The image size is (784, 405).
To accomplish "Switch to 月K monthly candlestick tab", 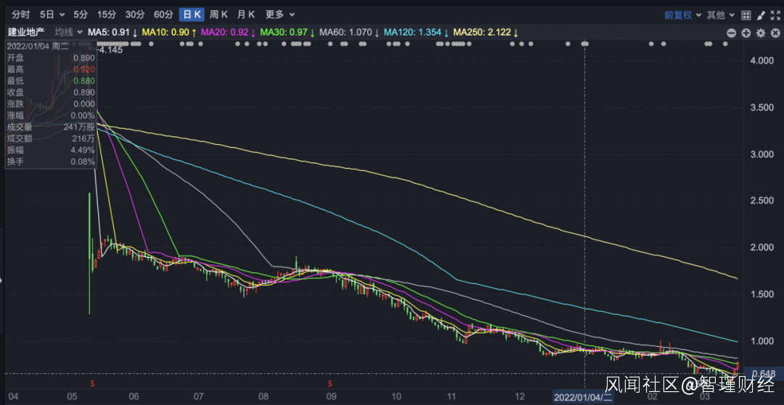I will [246, 15].
